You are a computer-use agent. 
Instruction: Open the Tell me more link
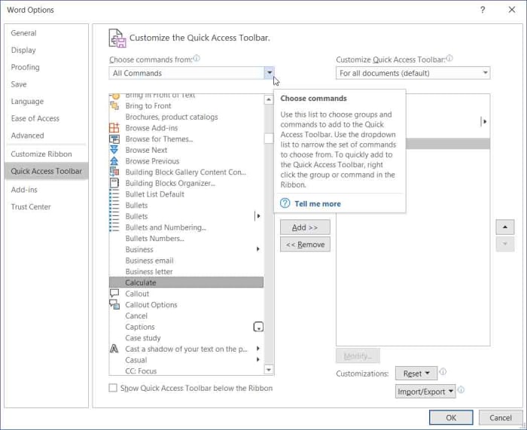point(317,203)
